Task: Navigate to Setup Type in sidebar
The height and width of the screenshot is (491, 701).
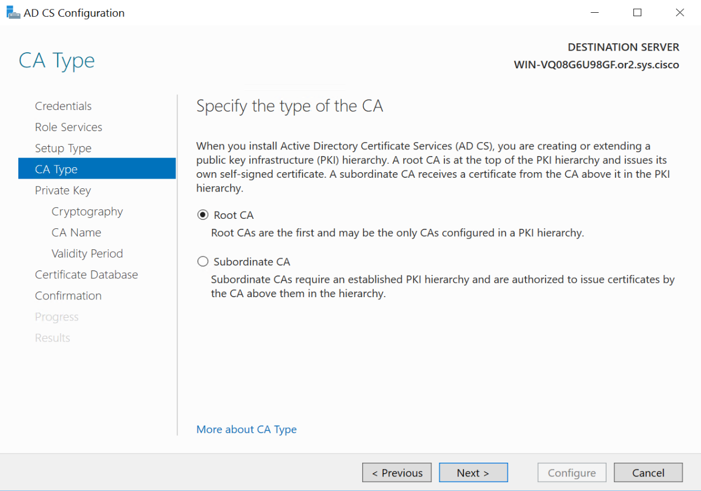Action: [63, 148]
